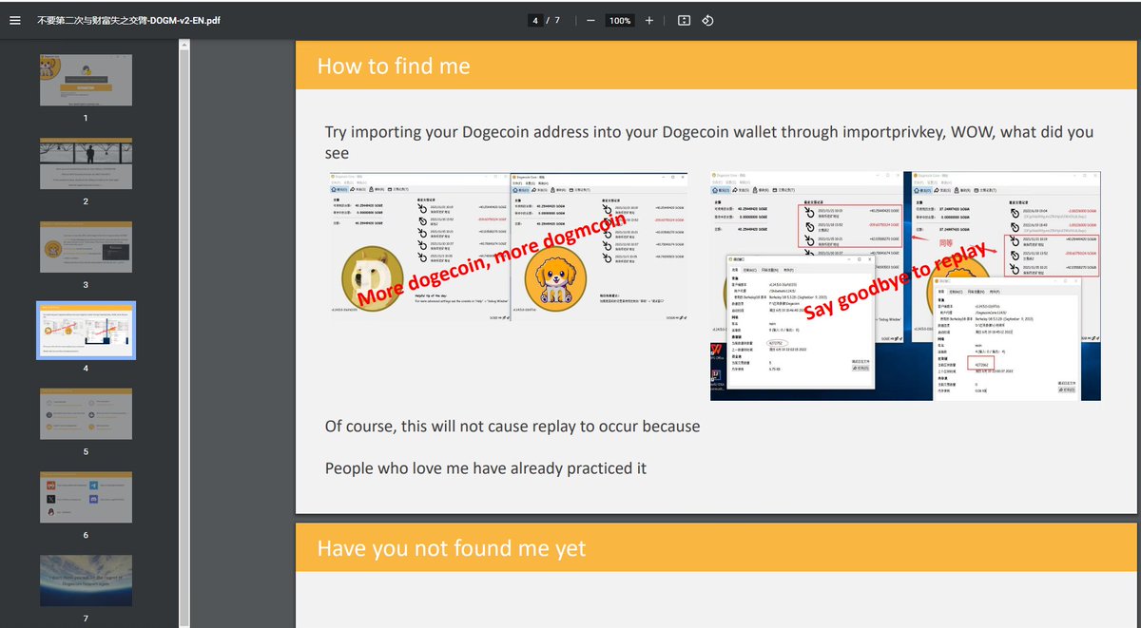Click the zoom out minus button

pyautogui.click(x=590, y=20)
